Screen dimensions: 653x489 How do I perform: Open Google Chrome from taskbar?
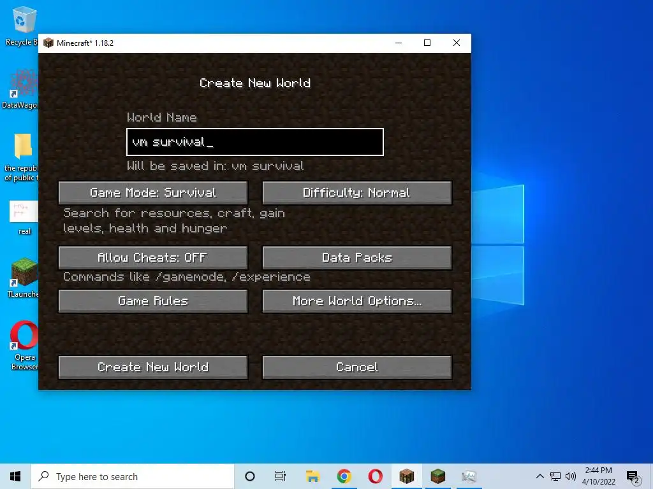[344, 476]
